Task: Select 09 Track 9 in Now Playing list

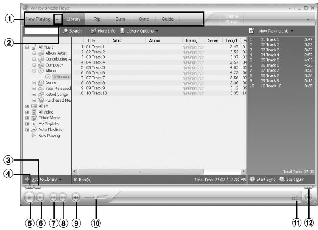Action: tap(281, 81)
